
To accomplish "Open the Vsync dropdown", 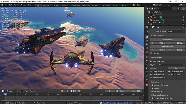I will (x=171, y=65).
